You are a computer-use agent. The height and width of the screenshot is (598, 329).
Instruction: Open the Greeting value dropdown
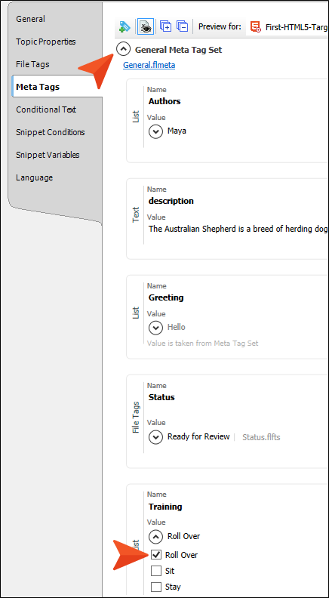pyautogui.click(x=155, y=327)
